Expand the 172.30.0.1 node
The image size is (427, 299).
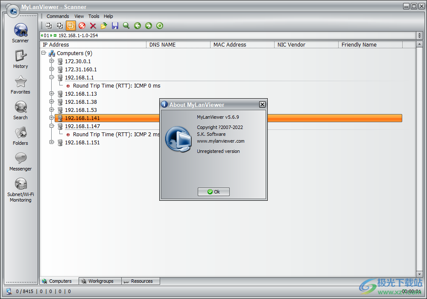click(x=52, y=61)
